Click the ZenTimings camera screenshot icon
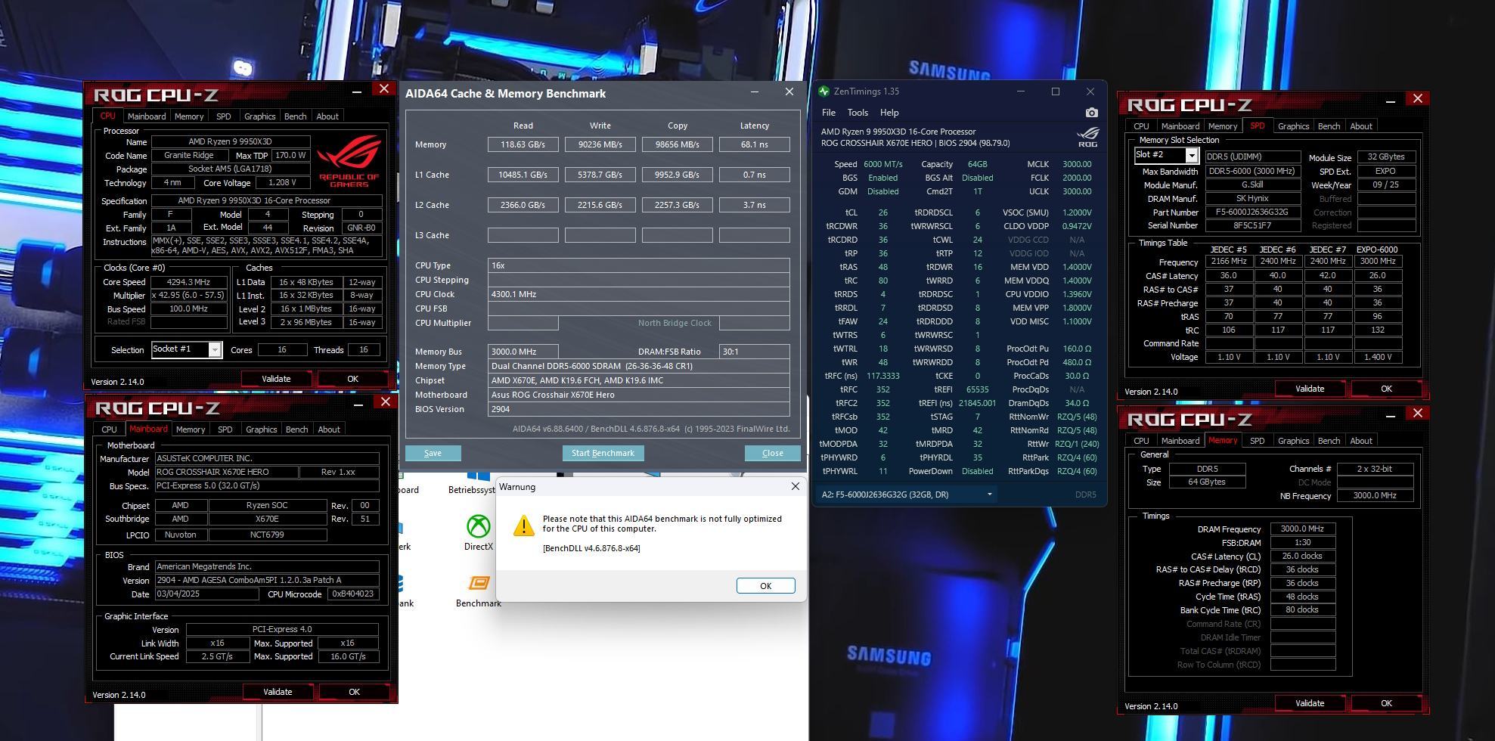 1091,113
